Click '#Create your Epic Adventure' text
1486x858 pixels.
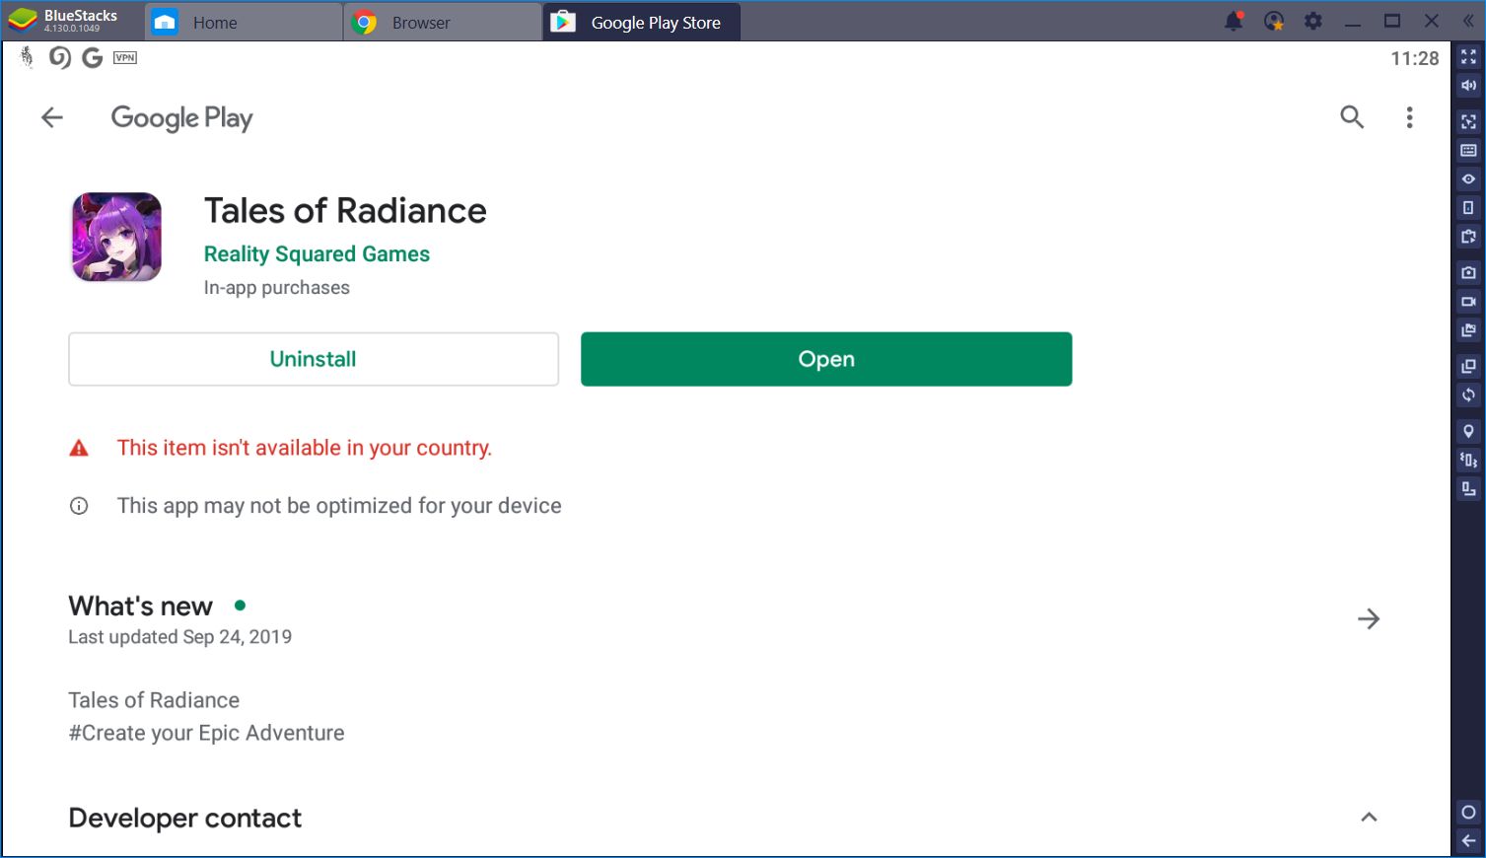pyautogui.click(x=206, y=733)
